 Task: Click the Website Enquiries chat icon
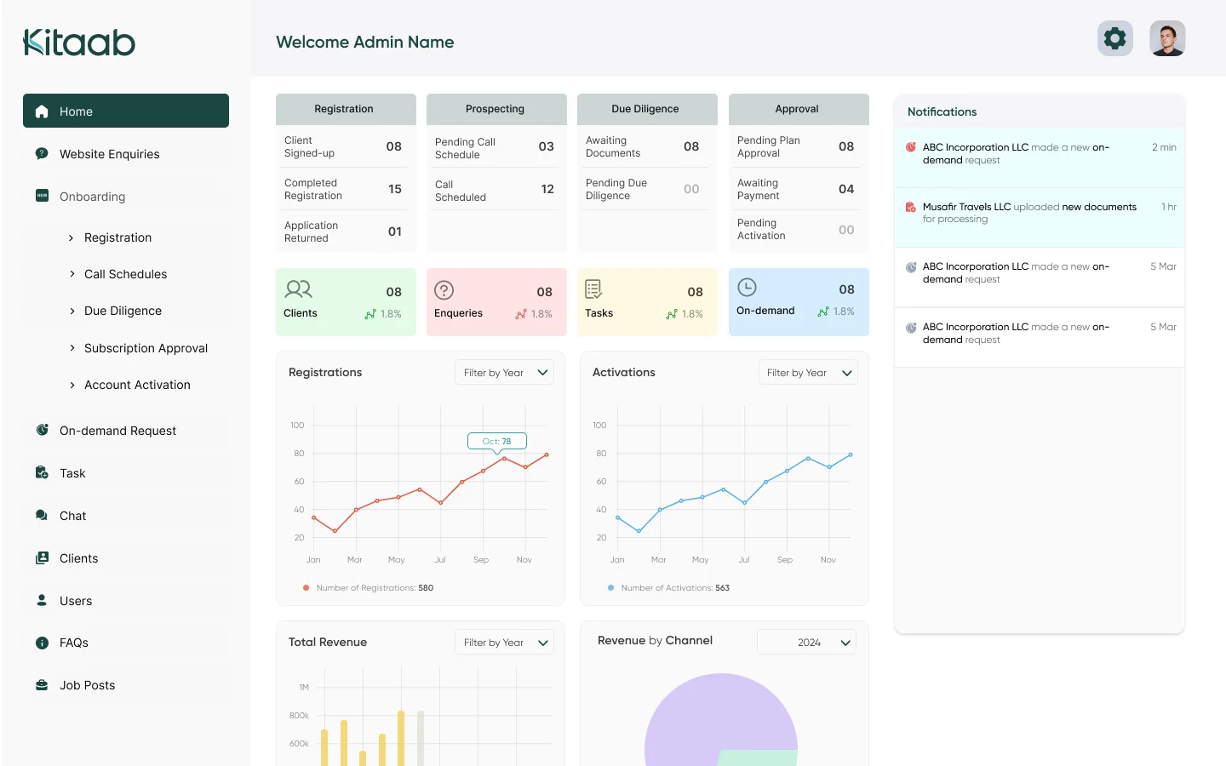(x=42, y=153)
